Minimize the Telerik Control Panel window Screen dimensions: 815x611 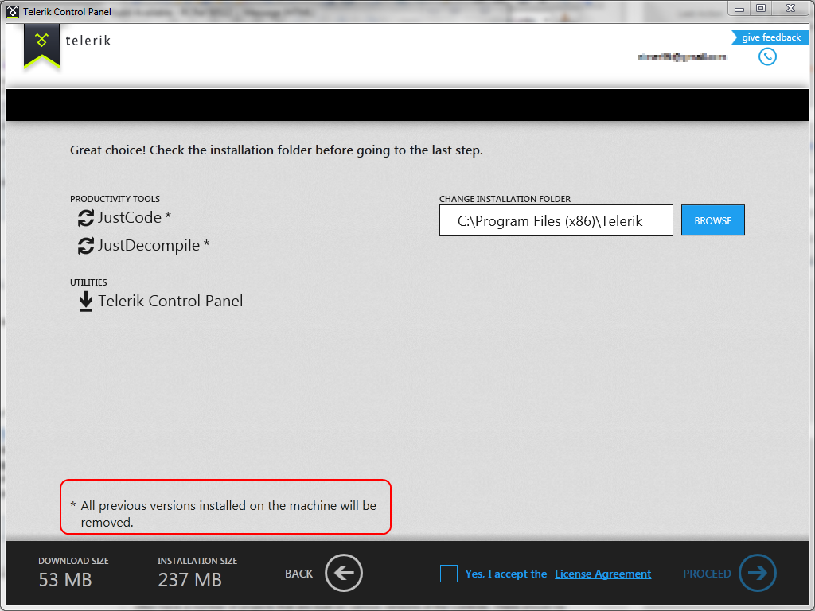tap(739, 8)
